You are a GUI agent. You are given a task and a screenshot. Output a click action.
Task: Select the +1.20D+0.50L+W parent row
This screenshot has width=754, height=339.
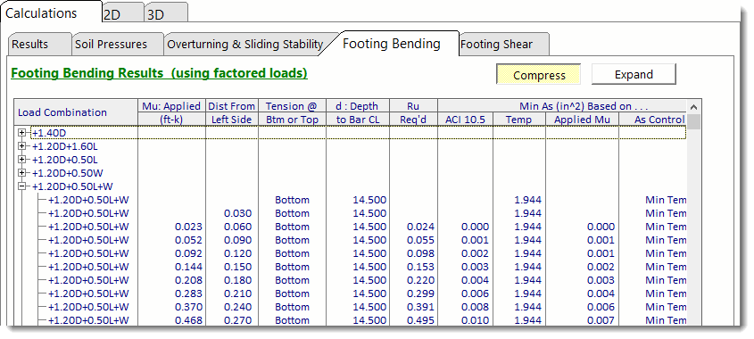72,186
